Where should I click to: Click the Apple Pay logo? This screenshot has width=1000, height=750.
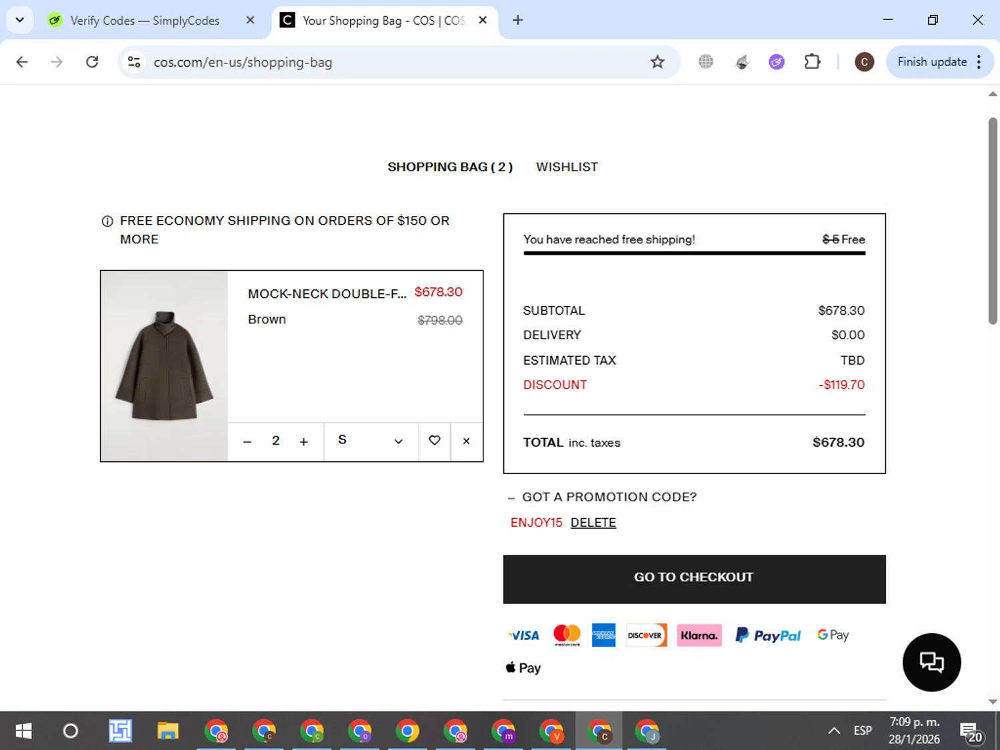(x=523, y=667)
